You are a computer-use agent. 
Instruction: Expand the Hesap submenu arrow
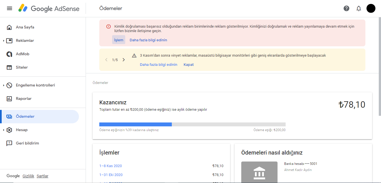4,130
